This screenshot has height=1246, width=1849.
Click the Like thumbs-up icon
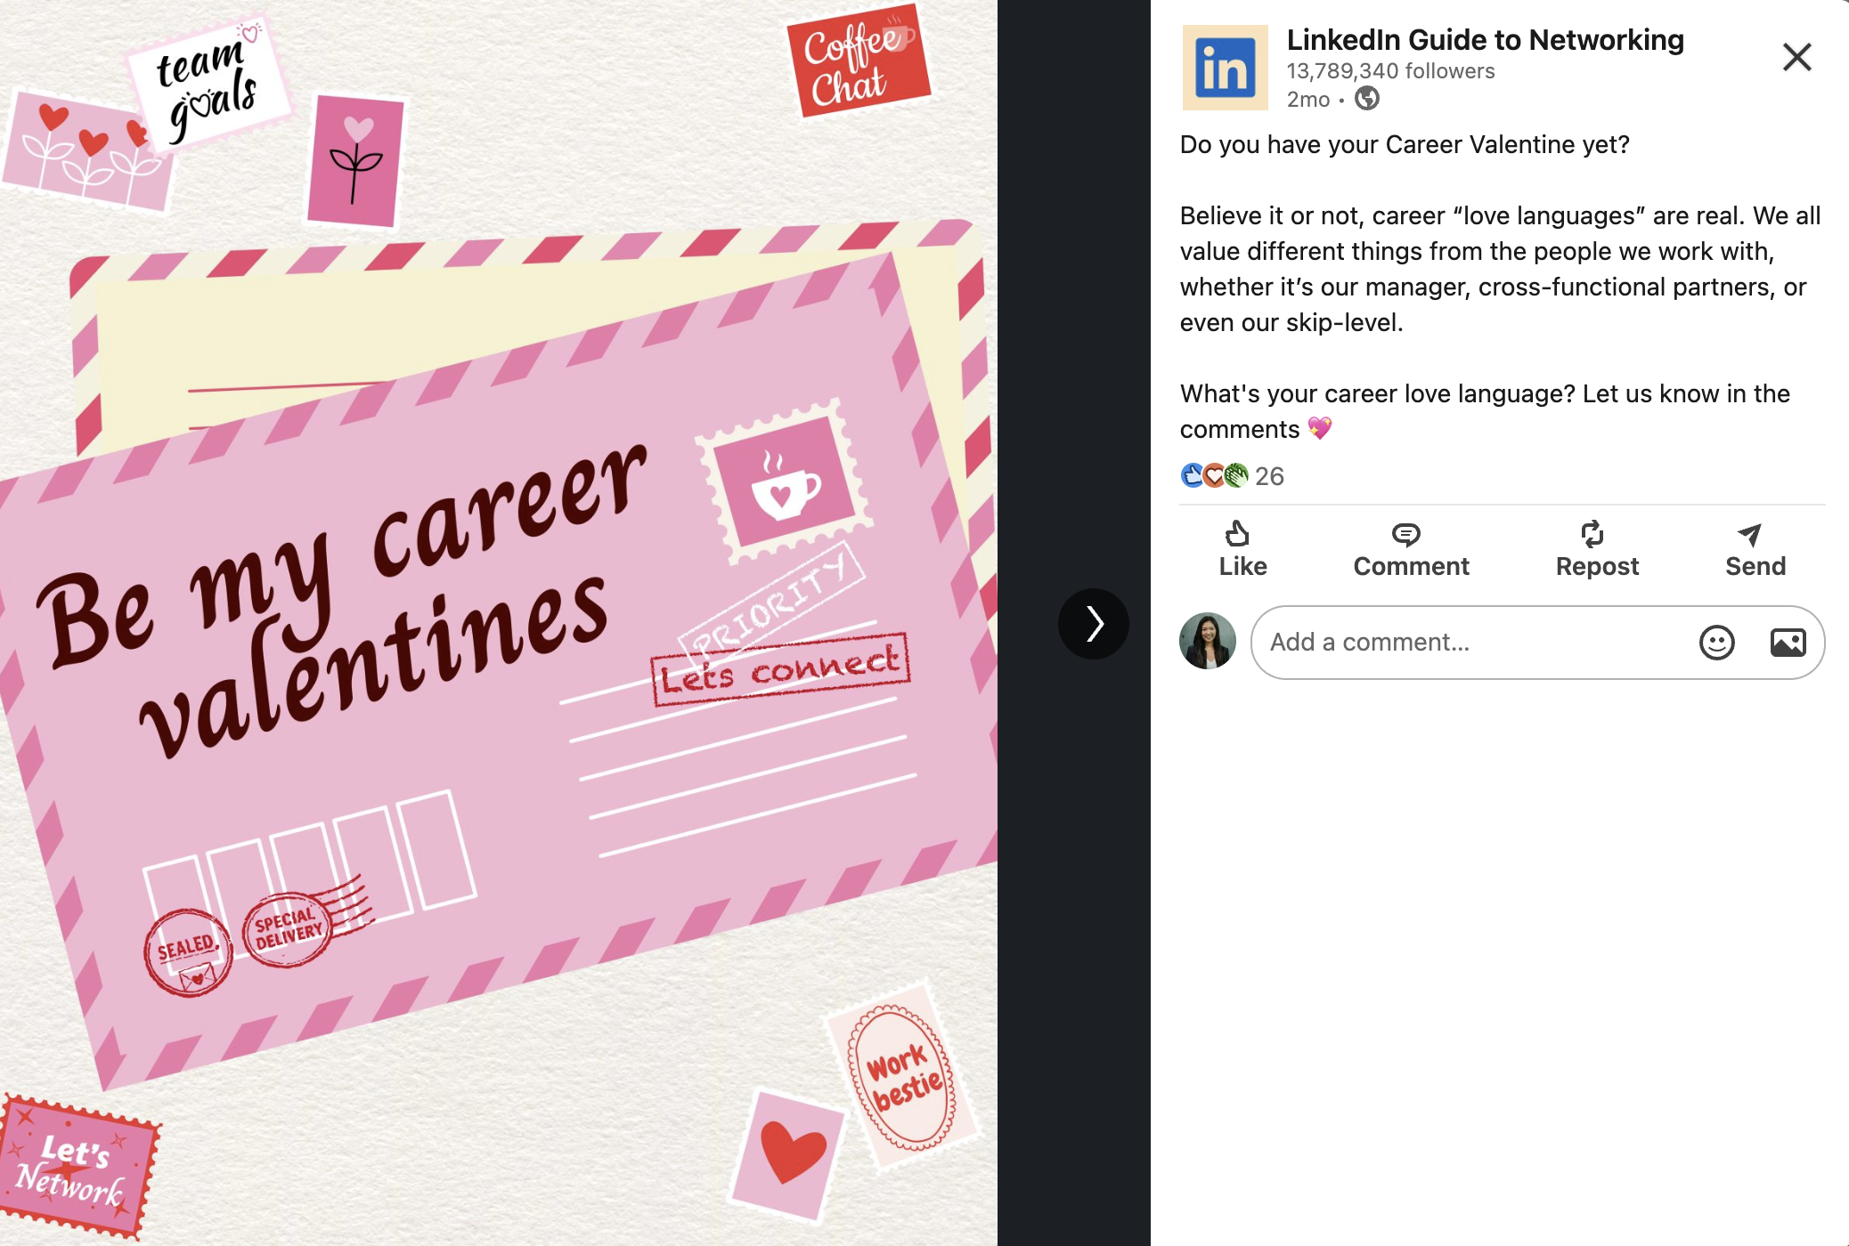click(1237, 533)
